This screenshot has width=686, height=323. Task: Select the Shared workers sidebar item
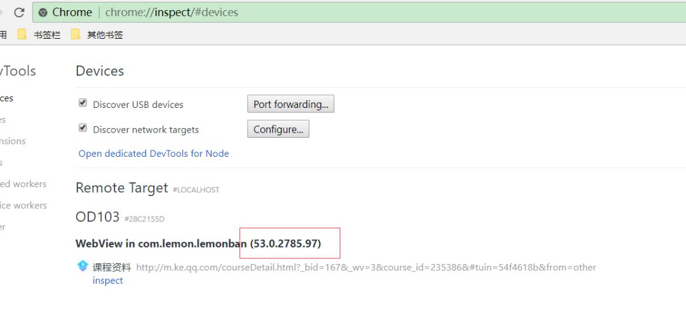24,184
